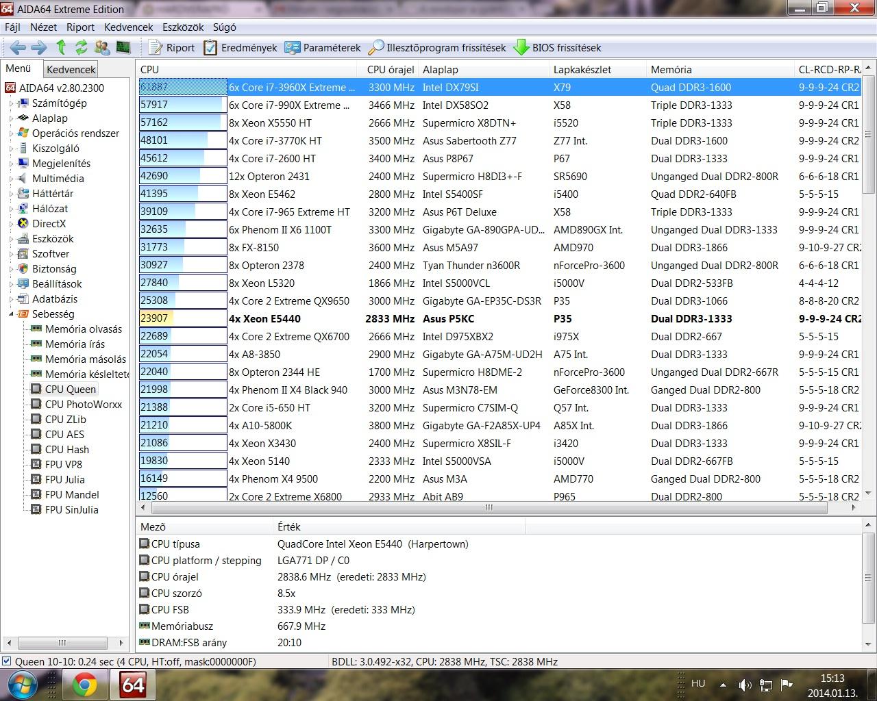This screenshot has height=701, width=877.
Task: Expand the Multimédia node arrow
Action: pos(11,179)
